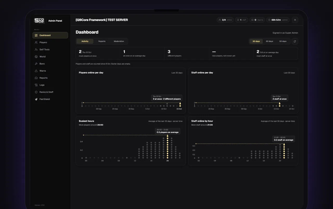Screen dimensions: 333x209
Task: Click the "Players online per day" chart title
Action: tap(91, 73)
